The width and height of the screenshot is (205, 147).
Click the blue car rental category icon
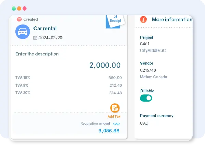(23, 32)
